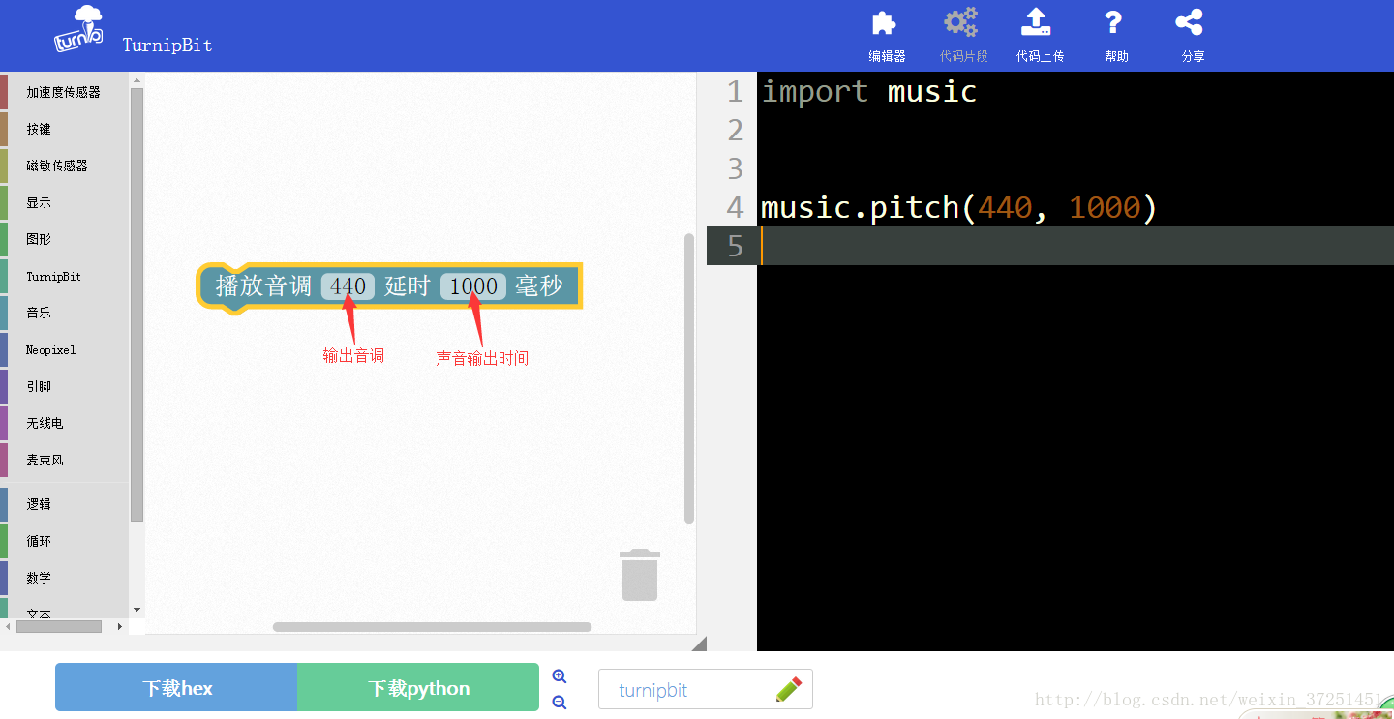Open the 显示 block category
The width and height of the screenshot is (1394, 719).
[64, 202]
